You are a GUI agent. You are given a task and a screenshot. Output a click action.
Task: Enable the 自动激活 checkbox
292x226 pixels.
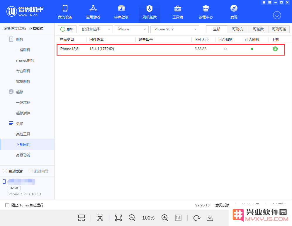[5, 171]
